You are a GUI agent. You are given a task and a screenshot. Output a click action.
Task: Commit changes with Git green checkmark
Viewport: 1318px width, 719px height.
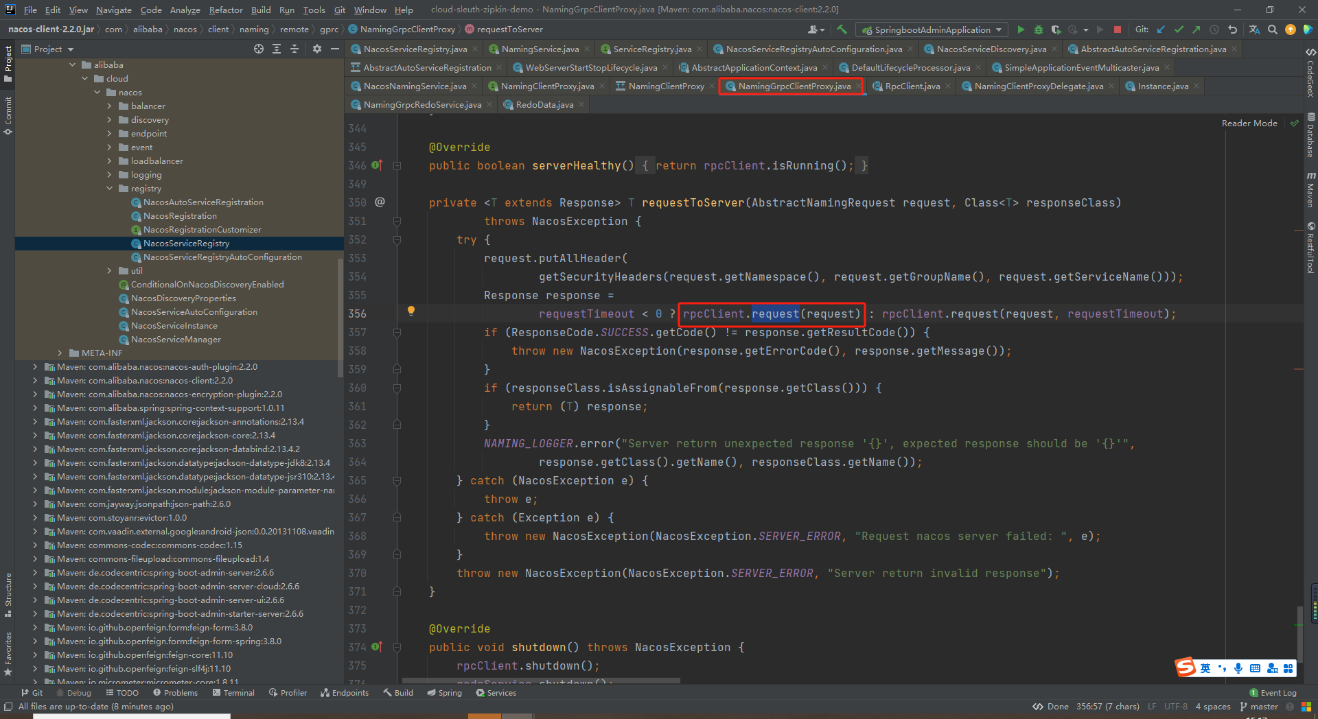point(1179,30)
